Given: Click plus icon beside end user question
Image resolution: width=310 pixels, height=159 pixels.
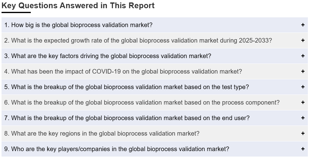Looking at the screenshot, I should coord(303,118).
